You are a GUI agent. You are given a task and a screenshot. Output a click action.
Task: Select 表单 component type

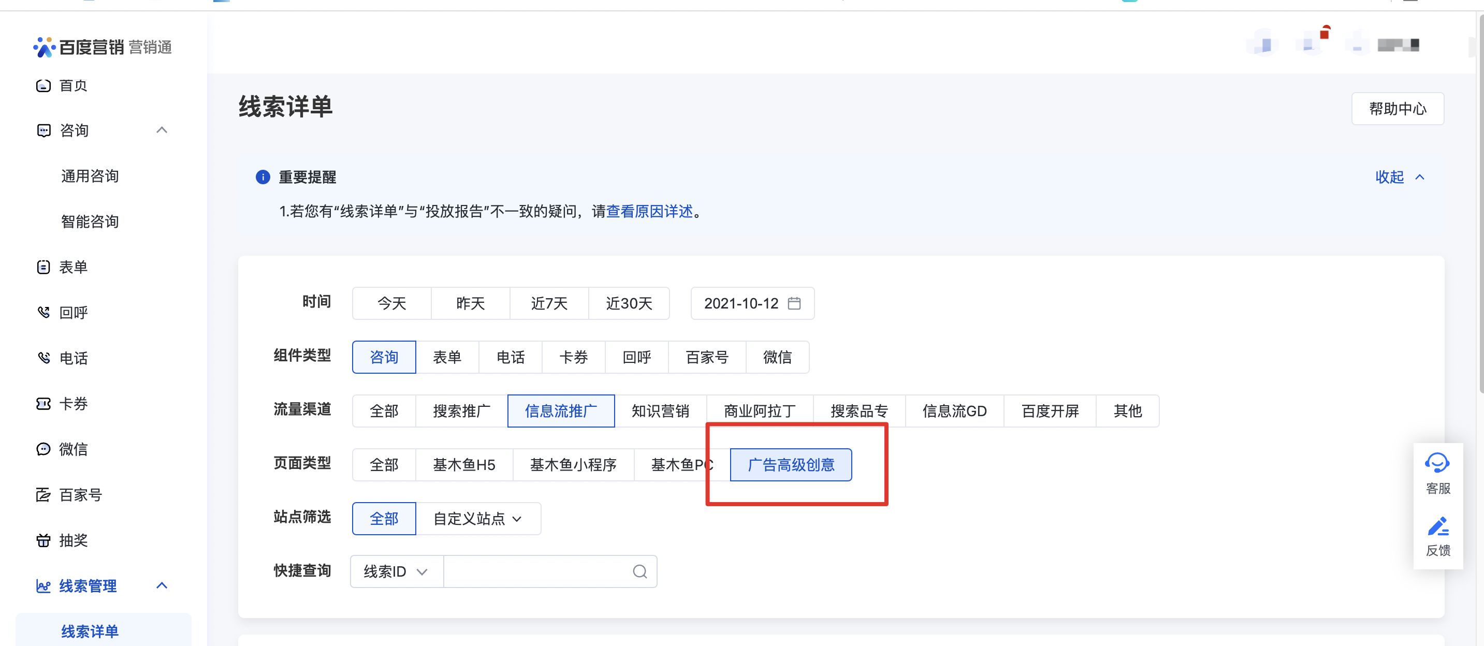[446, 357]
